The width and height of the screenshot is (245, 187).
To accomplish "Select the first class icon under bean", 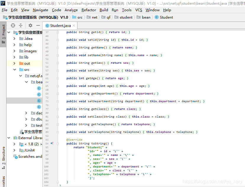I will [x=39, y=88].
